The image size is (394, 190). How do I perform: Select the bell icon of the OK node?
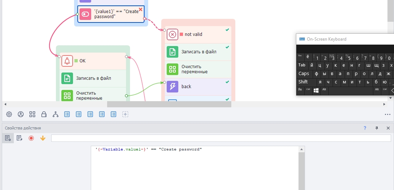pyautogui.click(x=67, y=61)
